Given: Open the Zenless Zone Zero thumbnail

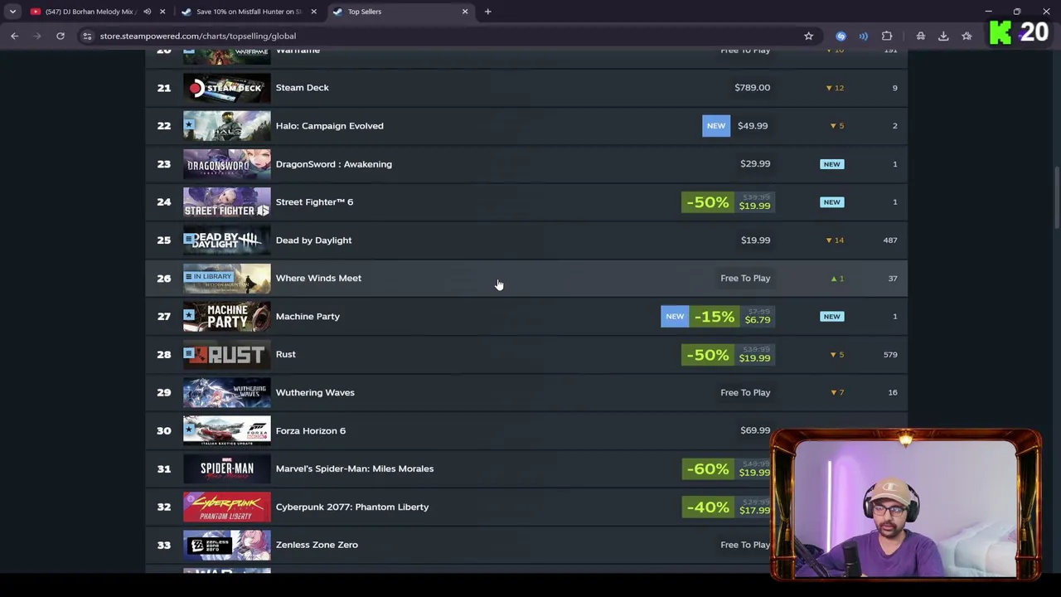Looking at the screenshot, I should [x=226, y=545].
